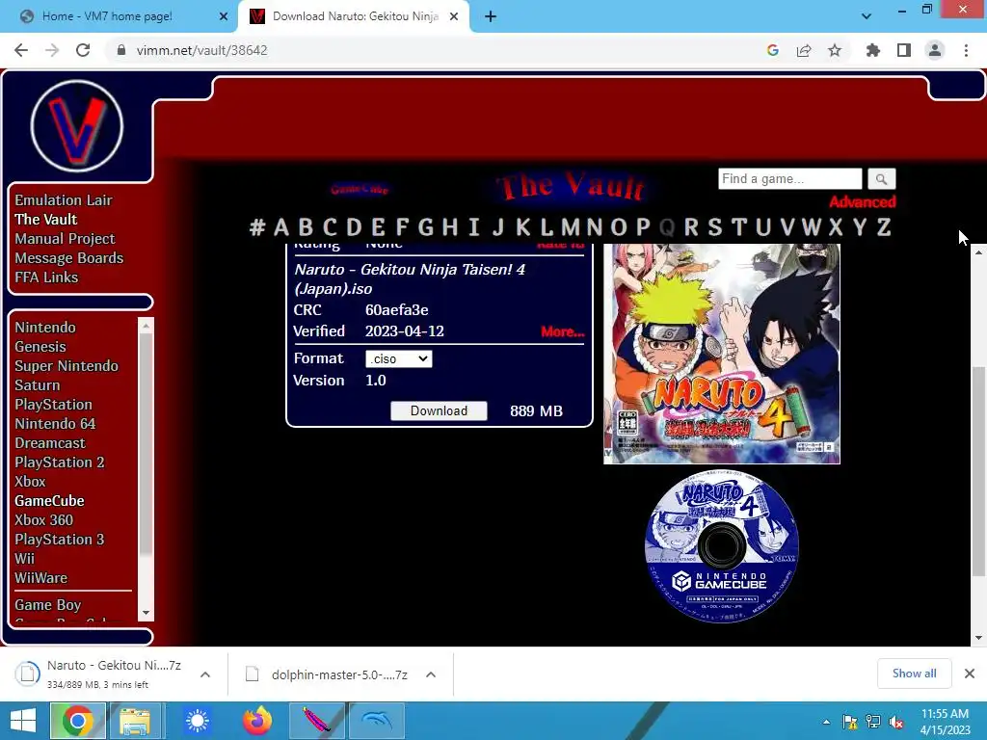987x740 pixels.
Task: Close the Home - VM7 home page tab
Action: pyautogui.click(x=224, y=17)
